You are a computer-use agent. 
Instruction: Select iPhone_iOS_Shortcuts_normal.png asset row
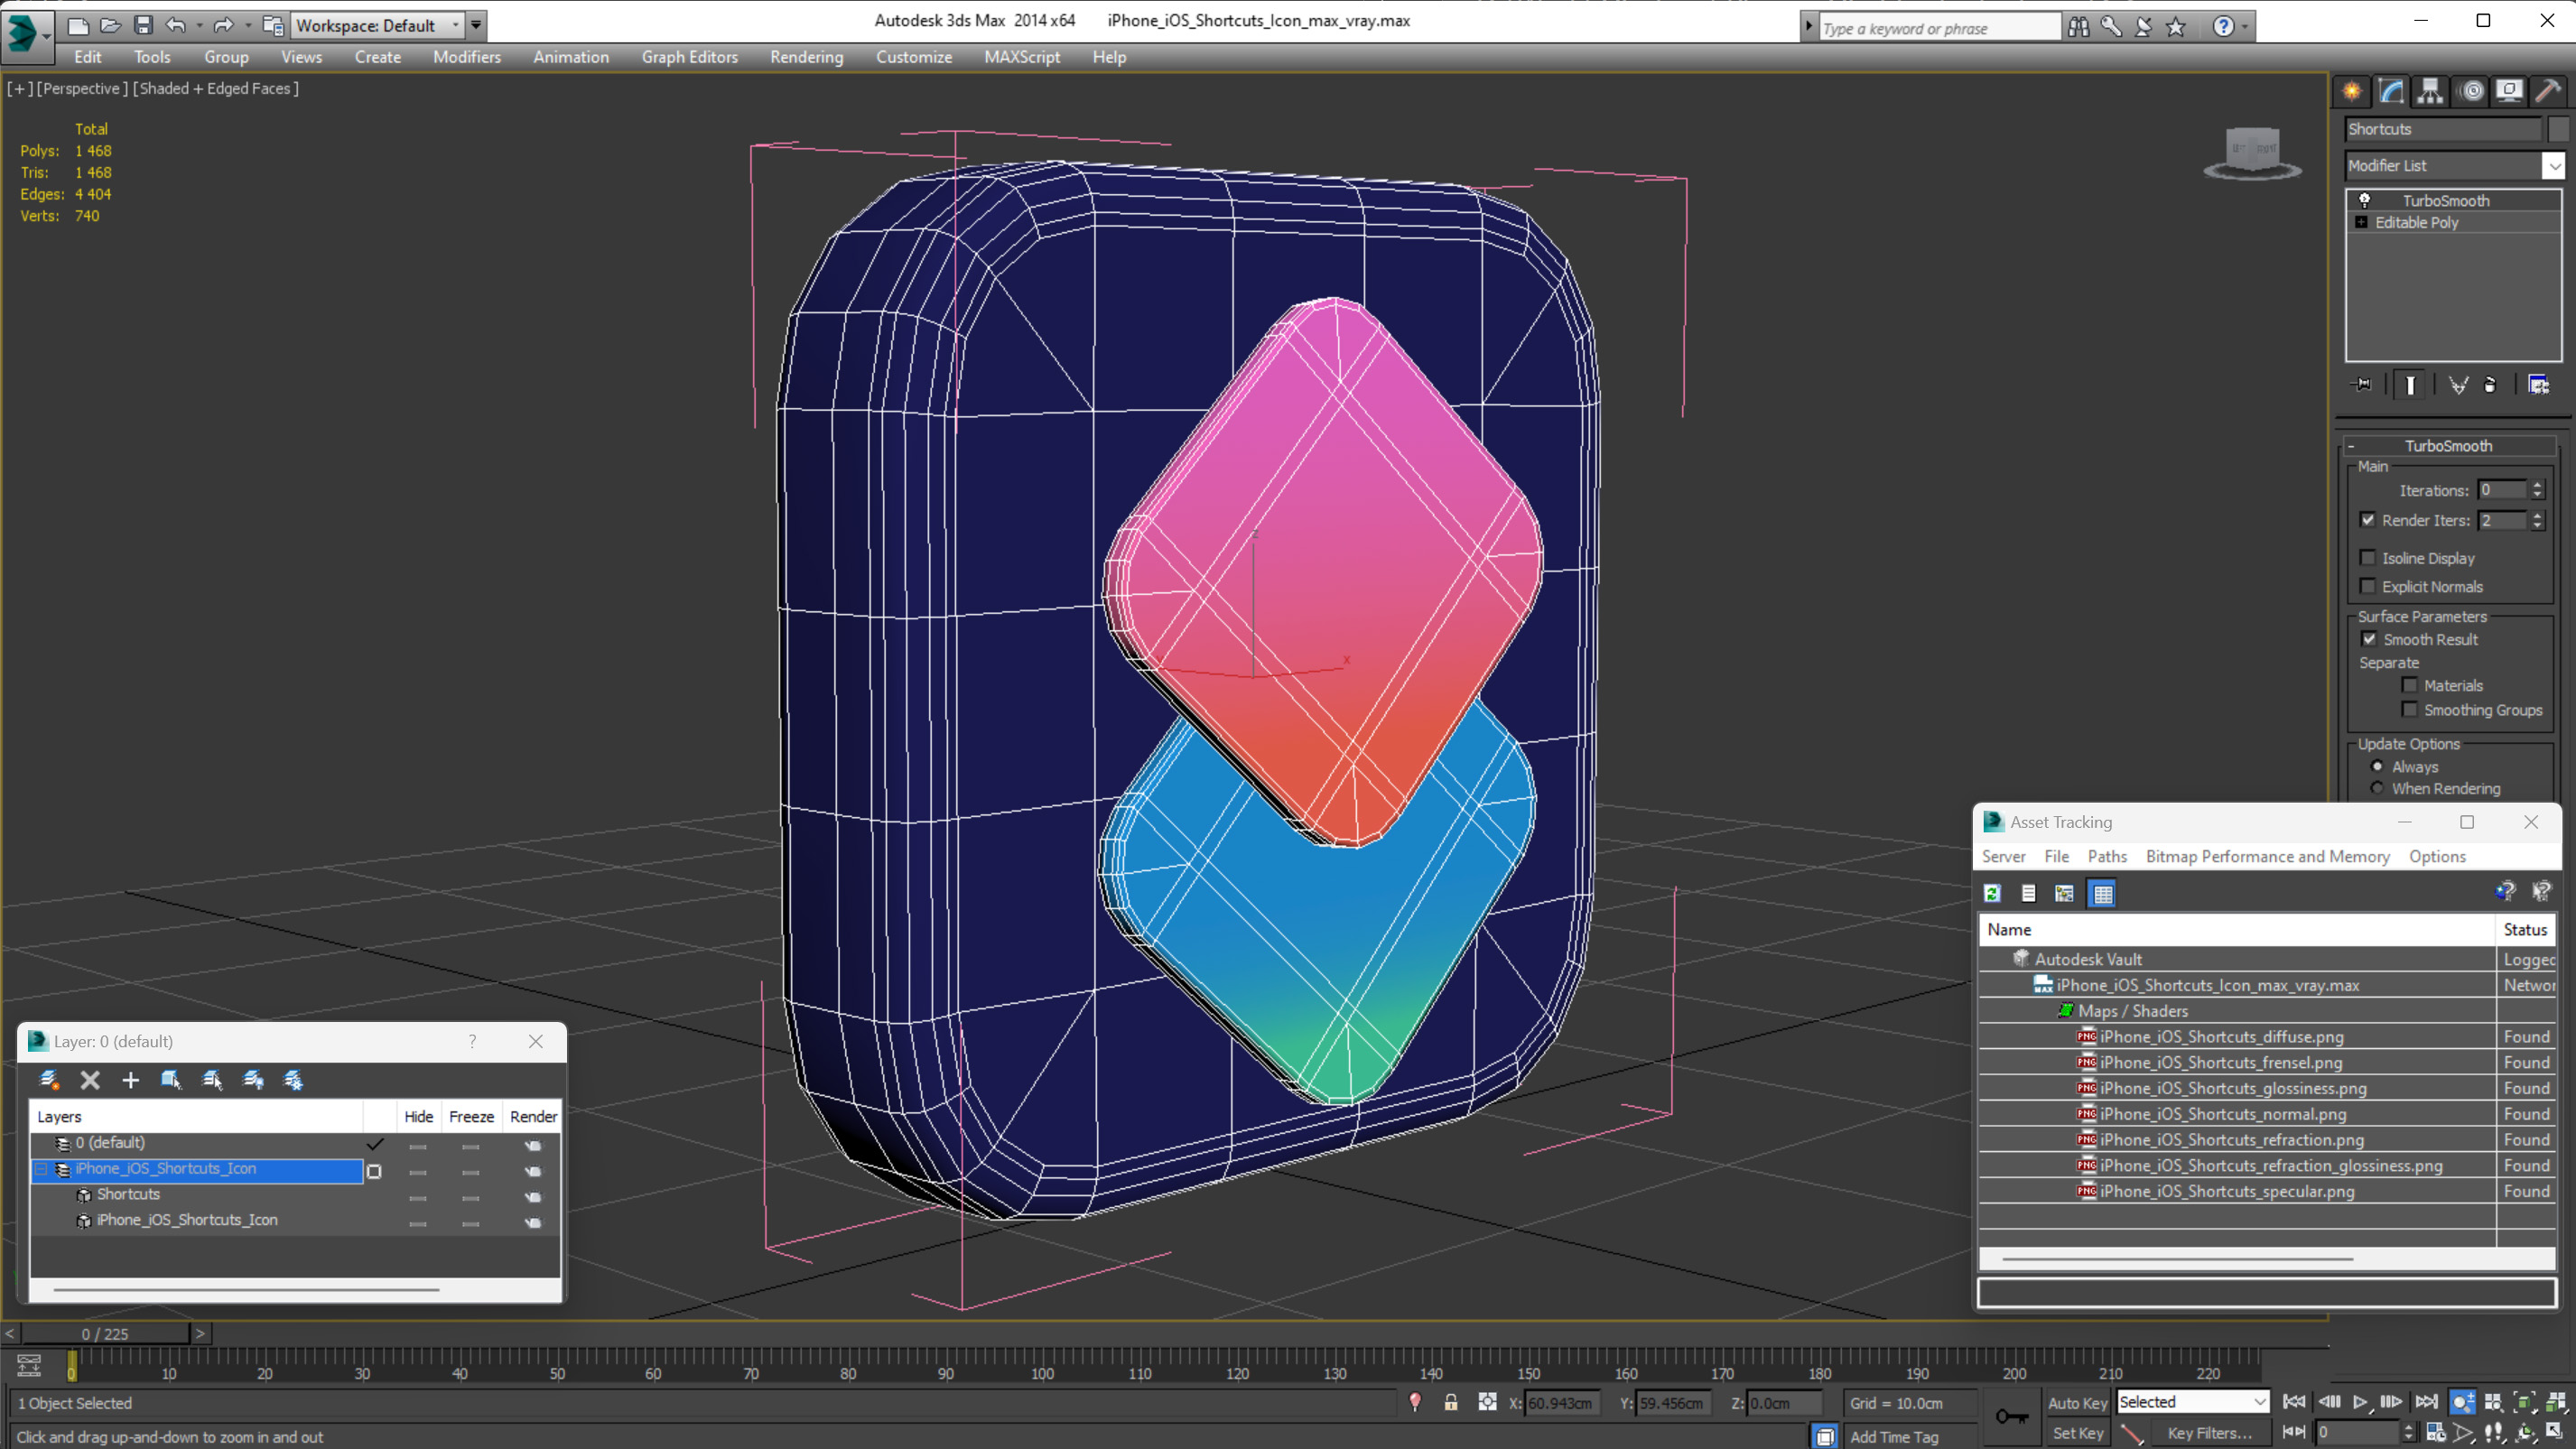2266,1114
